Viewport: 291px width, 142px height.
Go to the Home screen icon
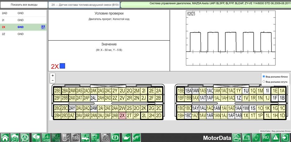[5, 138]
